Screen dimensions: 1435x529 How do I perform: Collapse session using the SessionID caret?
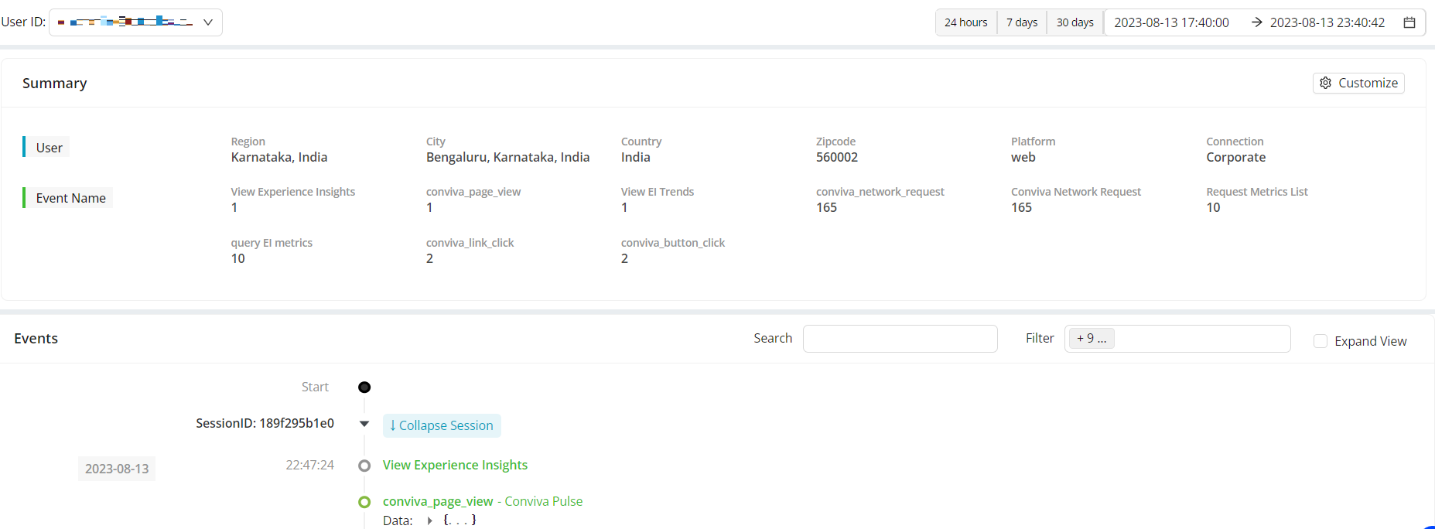click(364, 424)
